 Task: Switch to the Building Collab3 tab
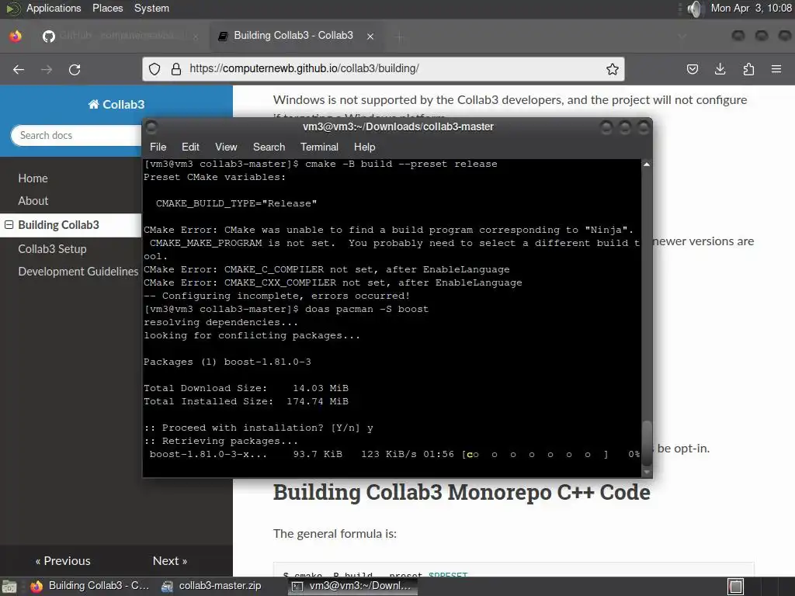296,36
